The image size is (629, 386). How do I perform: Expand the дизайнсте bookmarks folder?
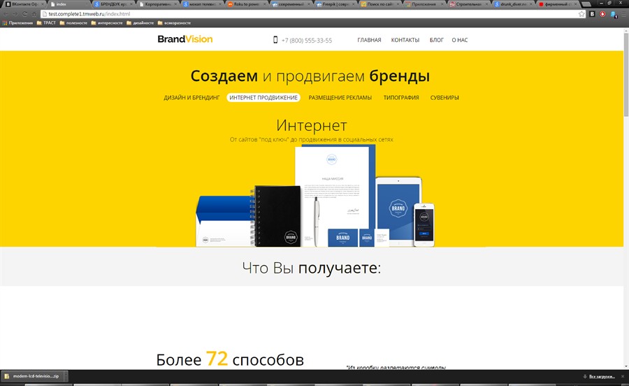140,23
